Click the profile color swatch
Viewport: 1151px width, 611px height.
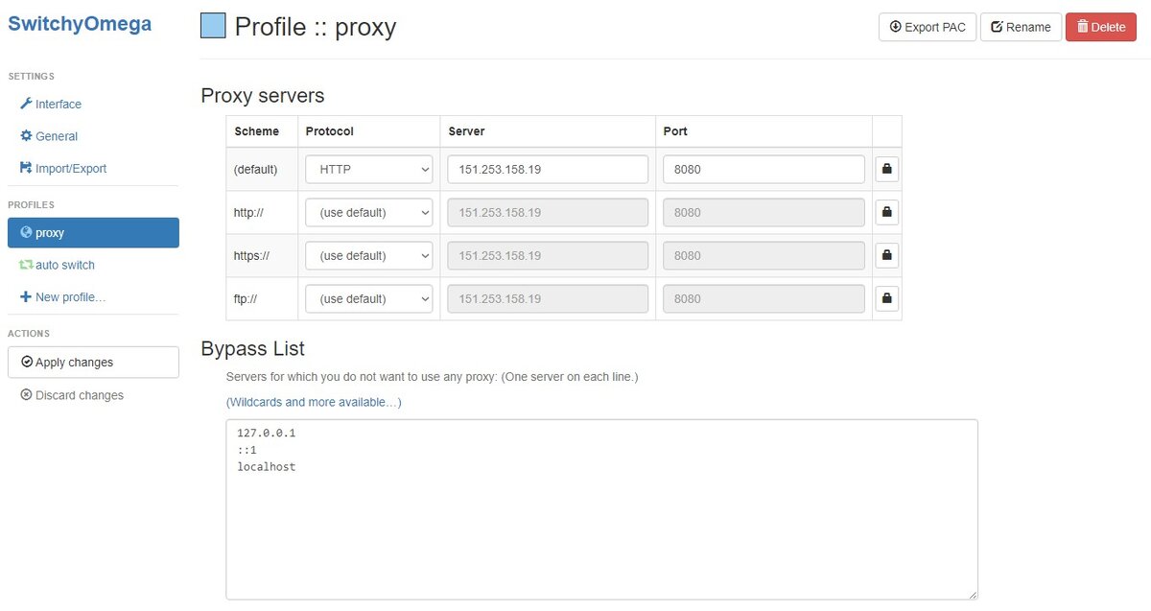click(213, 26)
